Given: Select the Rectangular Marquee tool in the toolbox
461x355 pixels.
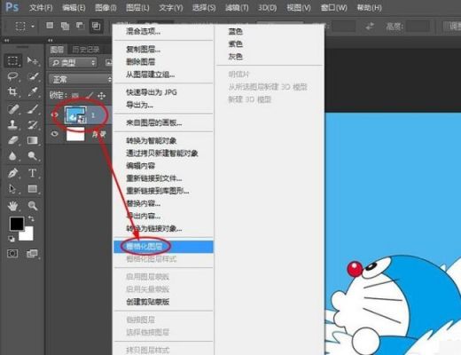Looking at the screenshot, I should tap(12, 60).
